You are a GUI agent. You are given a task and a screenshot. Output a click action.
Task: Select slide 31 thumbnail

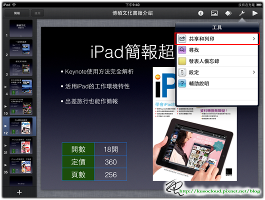(21, 145)
